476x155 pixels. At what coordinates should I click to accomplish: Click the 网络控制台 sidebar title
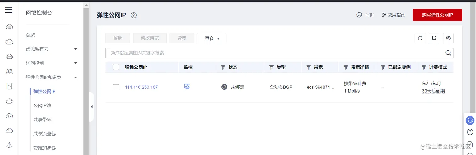click(x=39, y=13)
